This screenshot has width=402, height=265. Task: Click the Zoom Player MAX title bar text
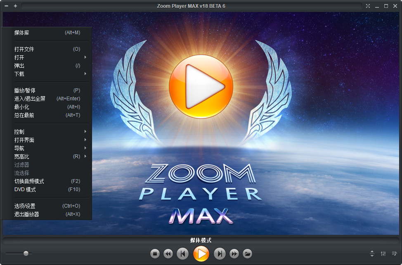tap(191, 6)
